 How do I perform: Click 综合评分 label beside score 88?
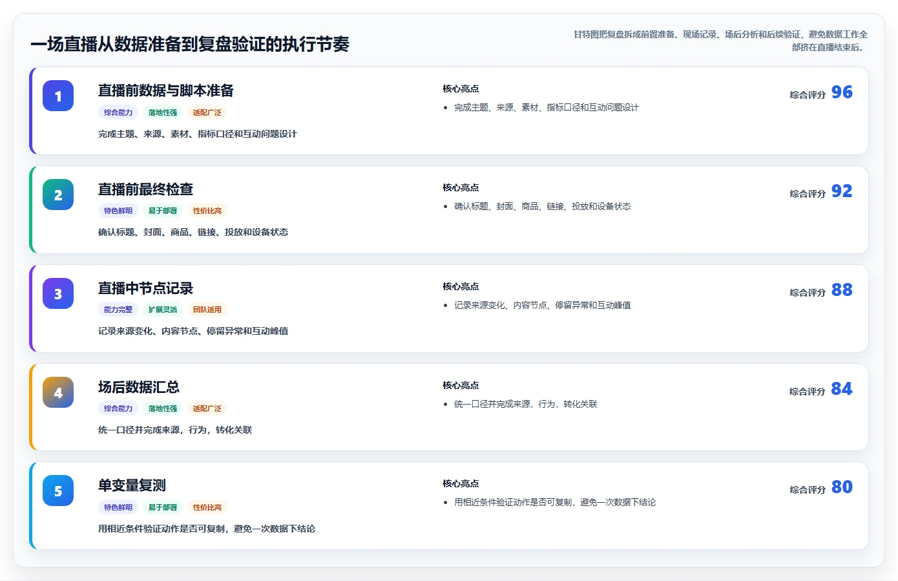click(x=808, y=293)
